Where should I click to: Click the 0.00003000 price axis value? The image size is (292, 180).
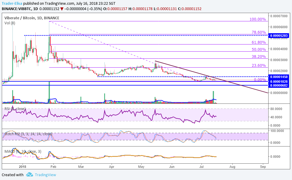tap(279, 60)
